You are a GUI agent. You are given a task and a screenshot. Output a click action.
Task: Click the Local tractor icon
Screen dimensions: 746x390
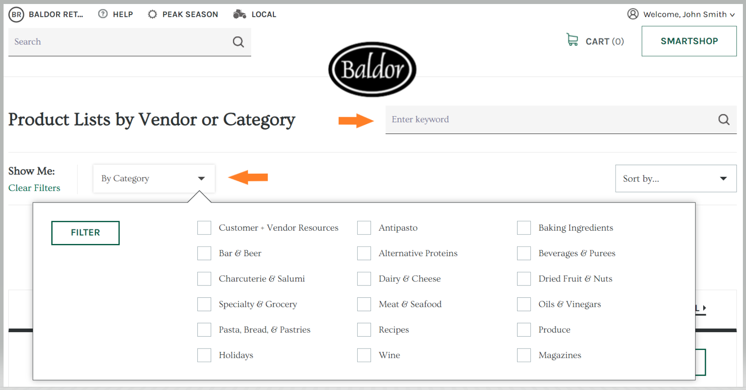pyautogui.click(x=240, y=14)
